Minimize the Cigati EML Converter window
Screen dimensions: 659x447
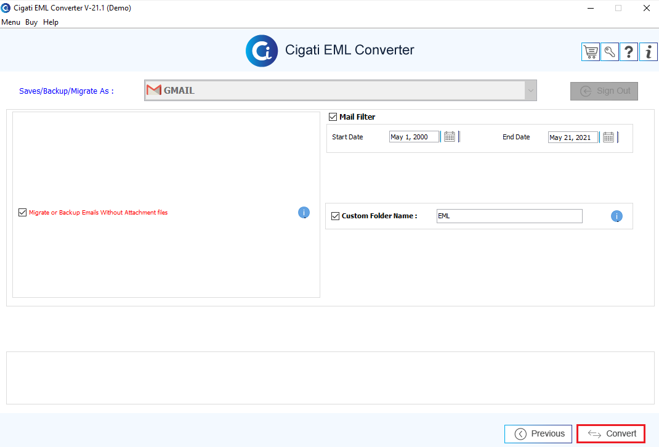[x=591, y=8]
